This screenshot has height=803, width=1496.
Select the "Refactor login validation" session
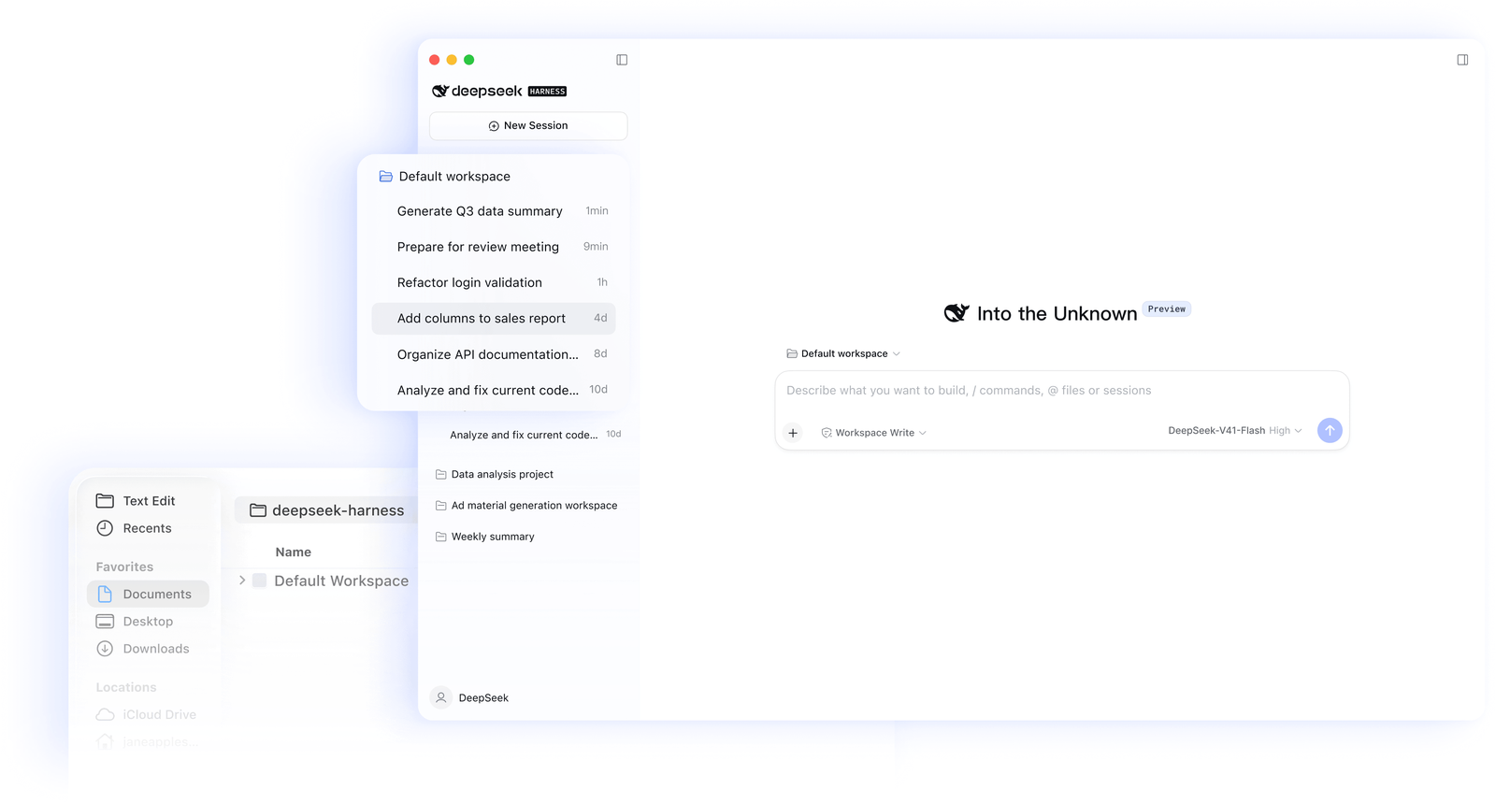(494, 282)
